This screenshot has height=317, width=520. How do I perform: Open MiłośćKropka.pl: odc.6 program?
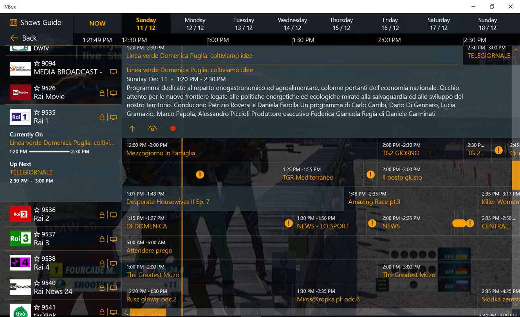(385, 295)
